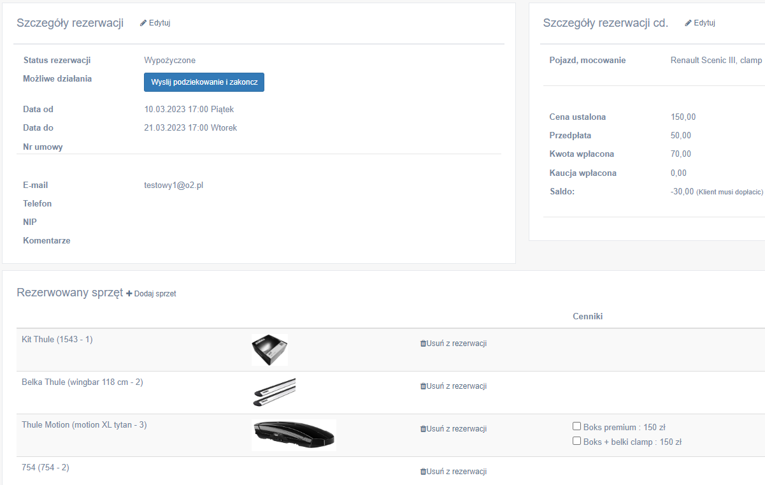Screen dimensions: 765x485
Task: Click Thule Motion (motion XL tytan - 3) name
Action: (84, 425)
